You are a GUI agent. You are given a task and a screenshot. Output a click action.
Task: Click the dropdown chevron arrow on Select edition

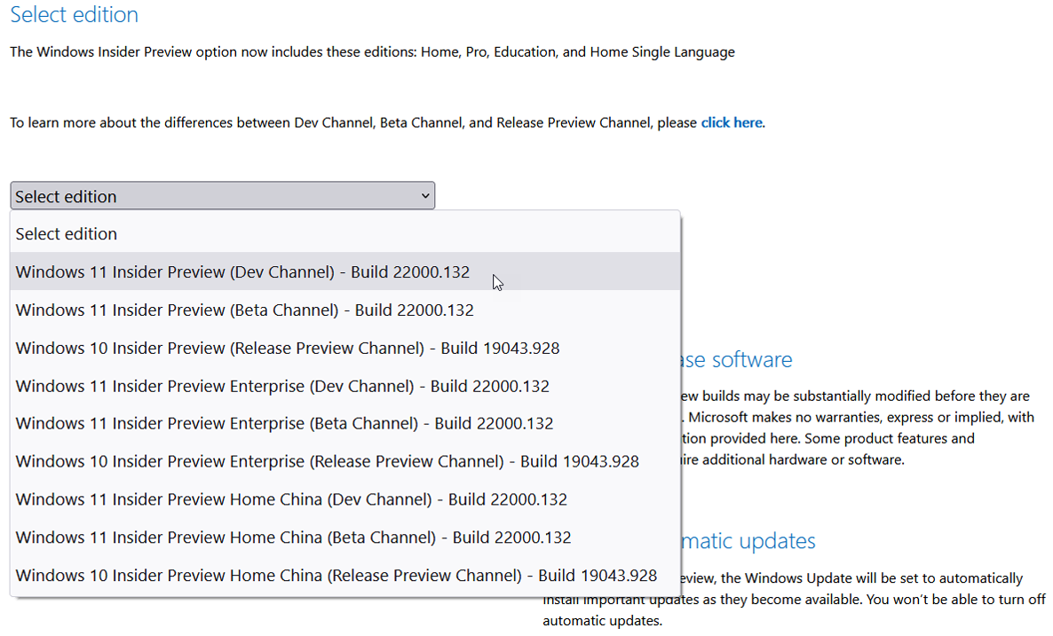[425, 196]
